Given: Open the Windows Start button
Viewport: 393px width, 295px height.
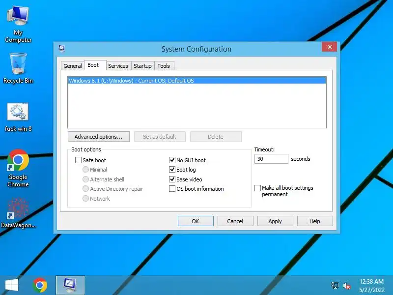Looking at the screenshot, I should coord(12,285).
